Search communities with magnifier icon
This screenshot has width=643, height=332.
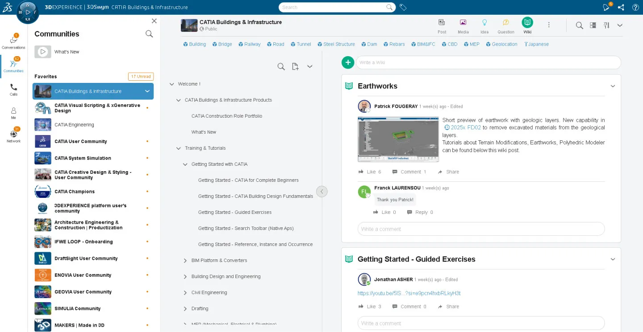[x=149, y=34]
